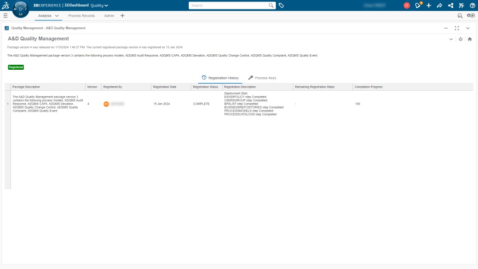
Task: Sort by Registration Status column header
Action: (207, 87)
